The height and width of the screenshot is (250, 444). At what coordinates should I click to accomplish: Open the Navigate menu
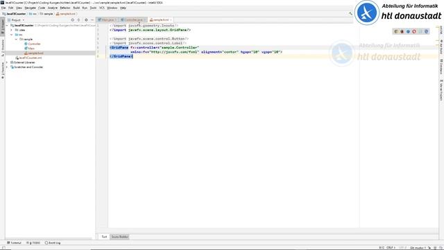30,8
